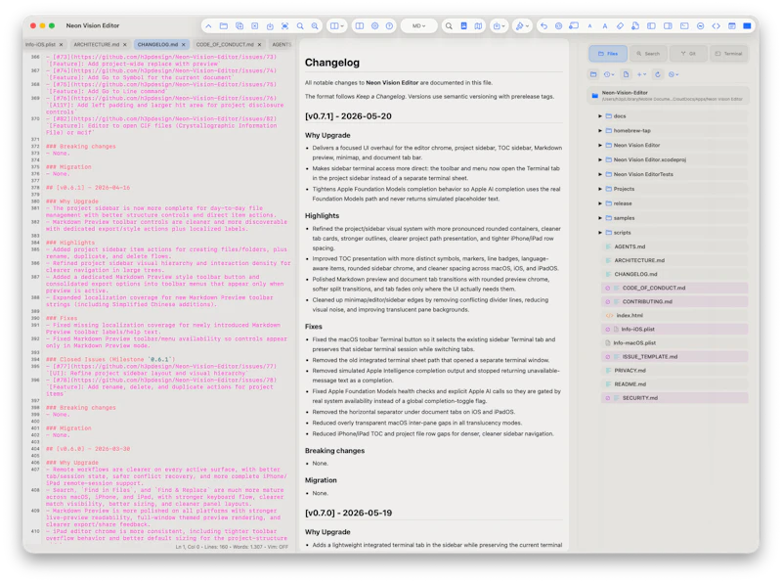The width and height of the screenshot is (782, 583).
Task: Open a folder using the toolbar folder icon
Action: click(x=224, y=26)
